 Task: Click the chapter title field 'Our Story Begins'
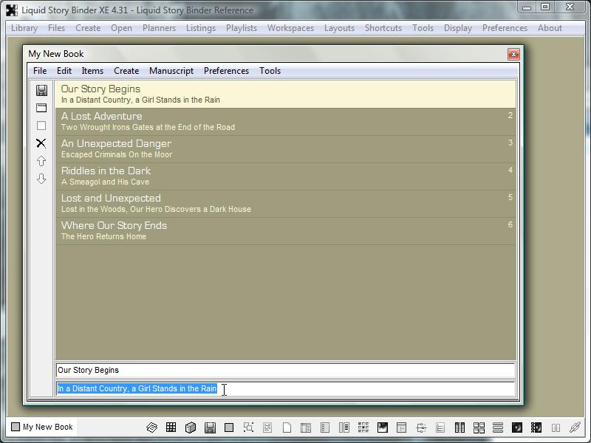click(x=284, y=371)
